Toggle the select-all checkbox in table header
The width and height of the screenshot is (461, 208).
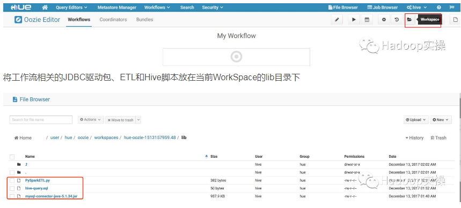click(12, 157)
